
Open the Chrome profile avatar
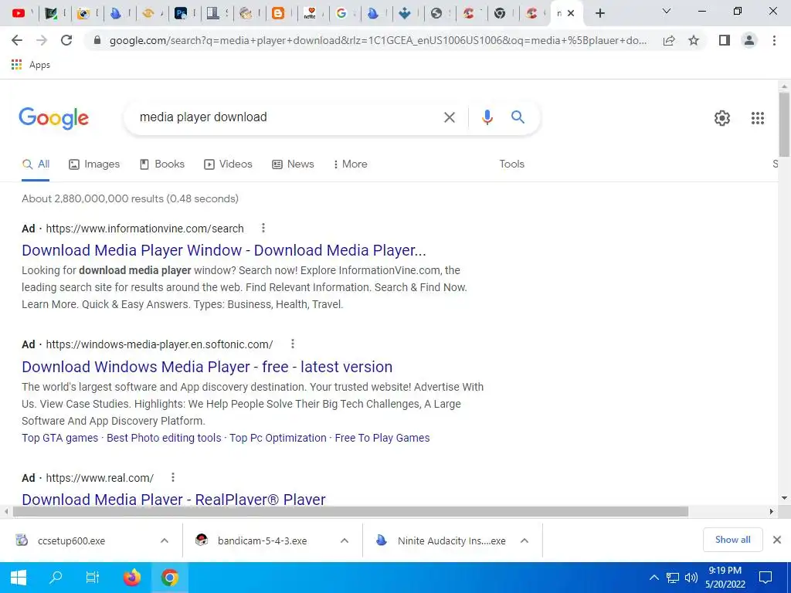pos(749,40)
